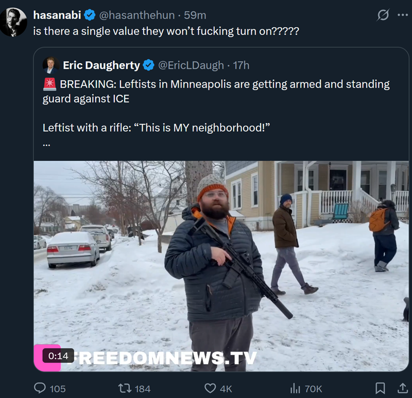Open Eric Daugherty's small profile picture
The image size is (412, 398).
pos(50,65)
